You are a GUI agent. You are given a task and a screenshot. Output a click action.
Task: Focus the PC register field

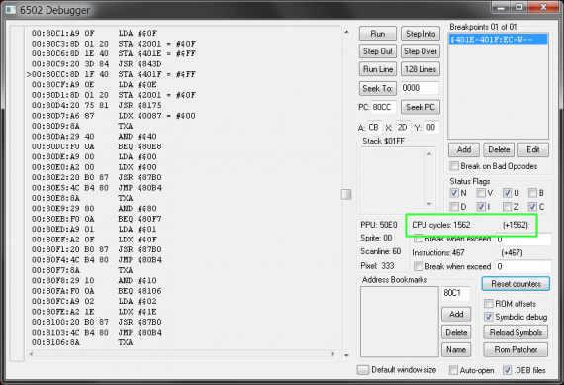click(383, 107)
